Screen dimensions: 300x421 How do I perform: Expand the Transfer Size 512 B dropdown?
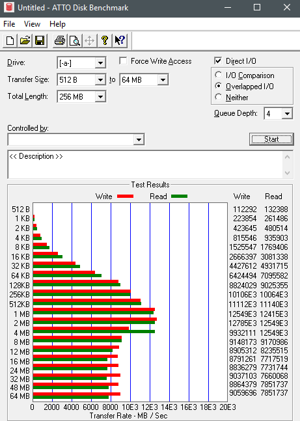click(100, 80)
